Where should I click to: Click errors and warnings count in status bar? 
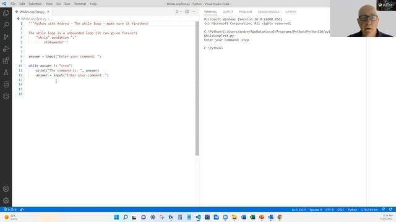(10, 210)
